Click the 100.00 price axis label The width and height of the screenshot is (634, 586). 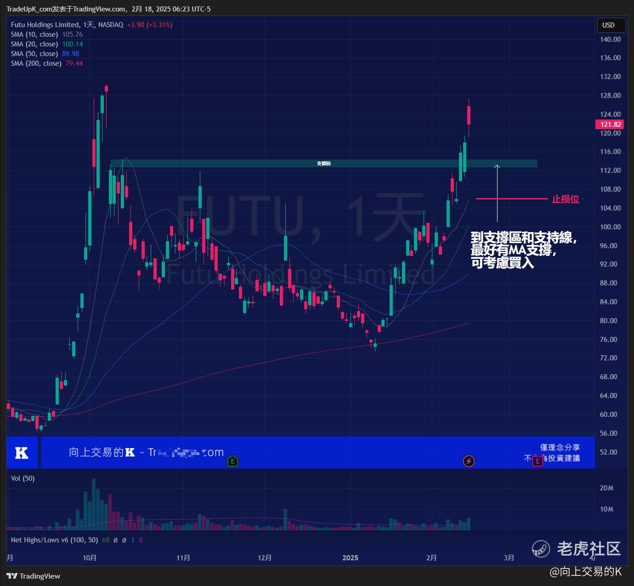pyautogui.click(x=610, y=227)
